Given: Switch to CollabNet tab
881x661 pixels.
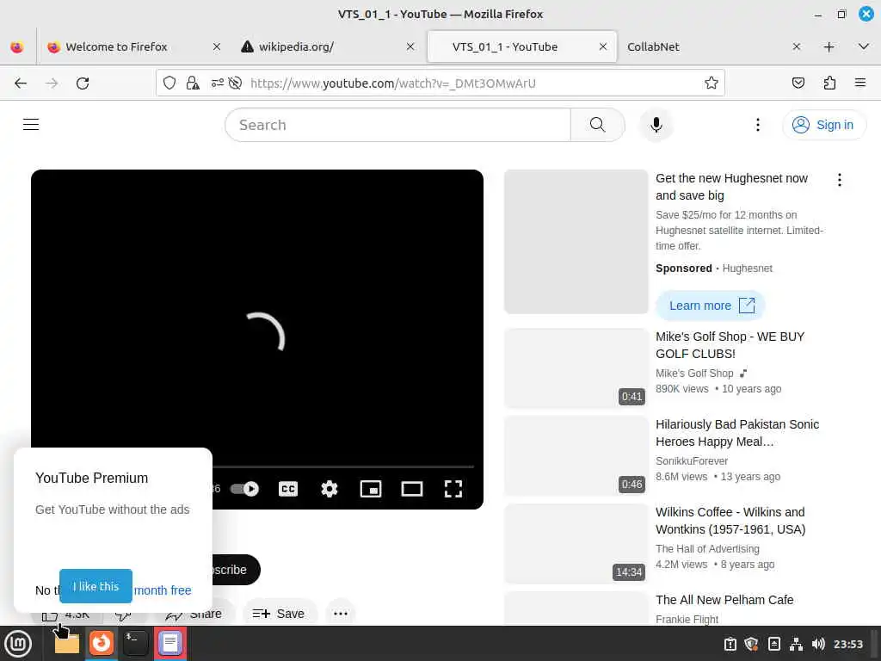Looking at the screenshot, I should (x=653, y=46).
